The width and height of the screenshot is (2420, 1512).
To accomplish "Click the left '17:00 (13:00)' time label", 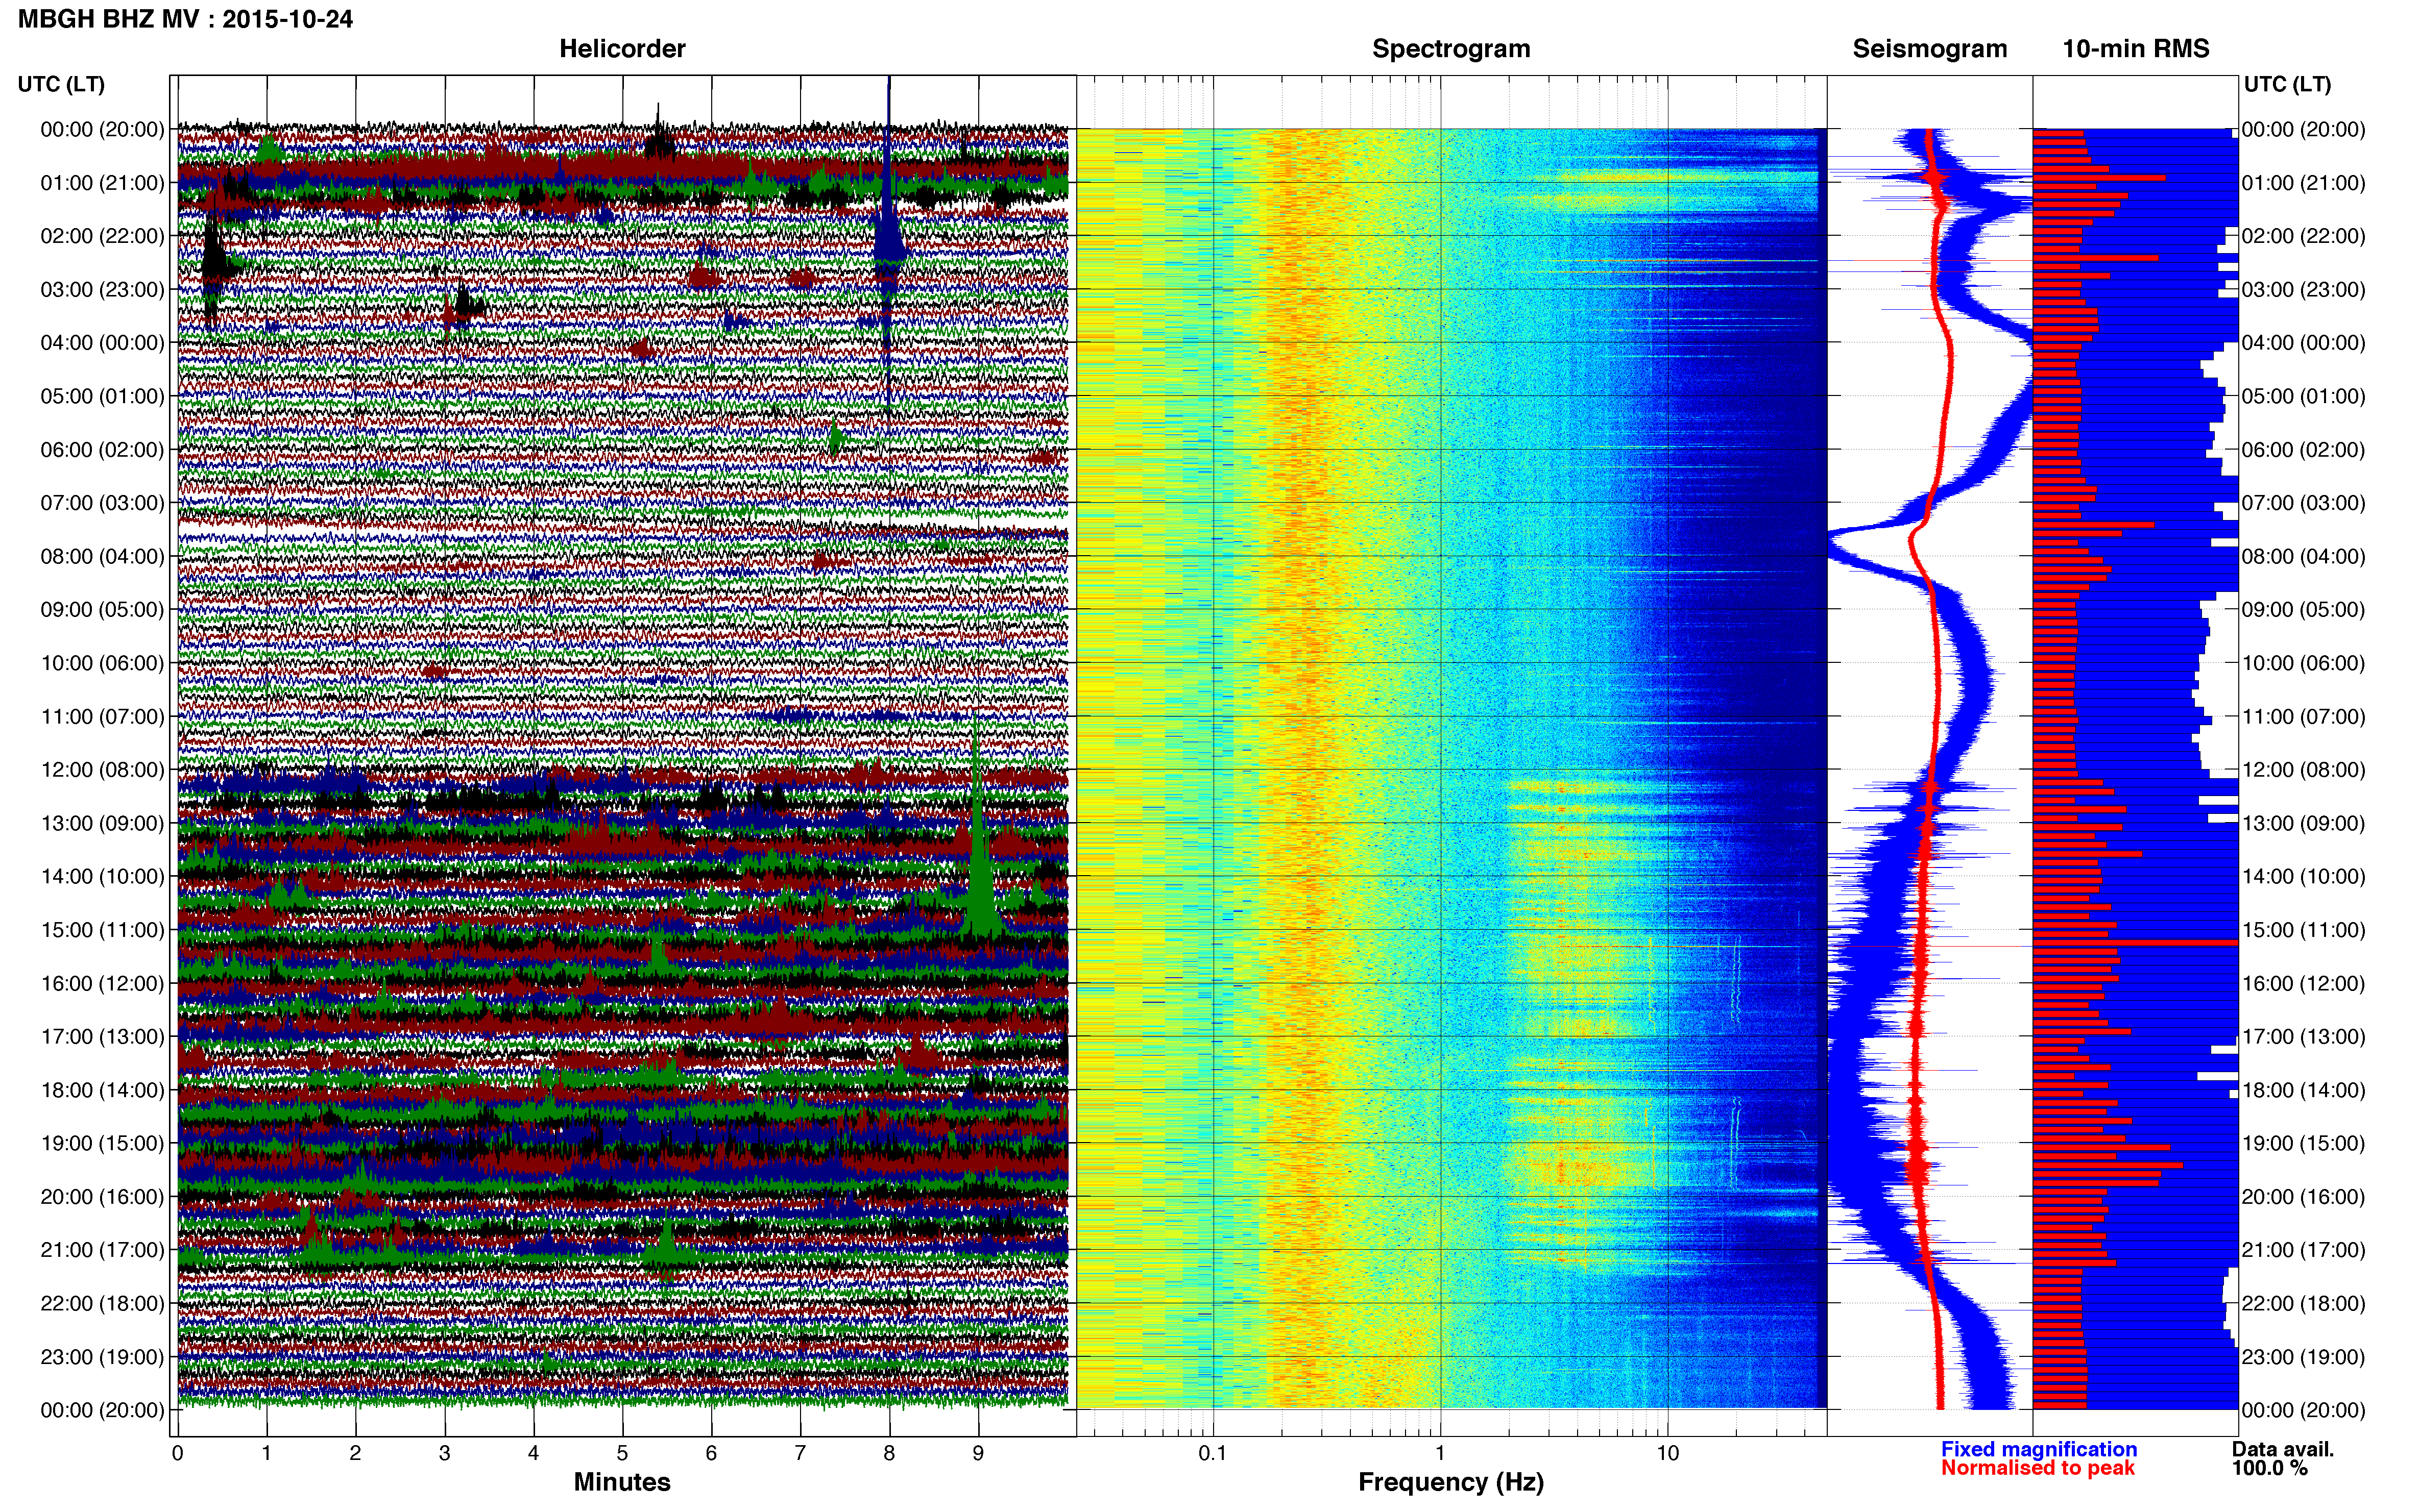I will [102, 1037].
